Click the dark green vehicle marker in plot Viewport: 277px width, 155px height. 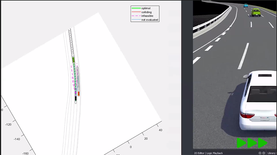coord(73,60)
